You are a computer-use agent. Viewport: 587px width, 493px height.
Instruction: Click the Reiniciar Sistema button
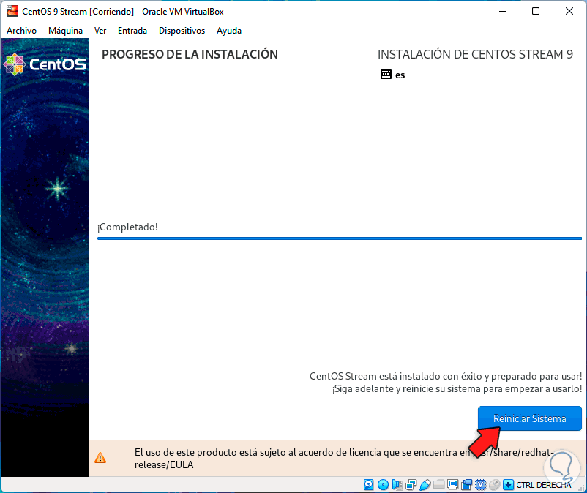click(x=529, y=418)
